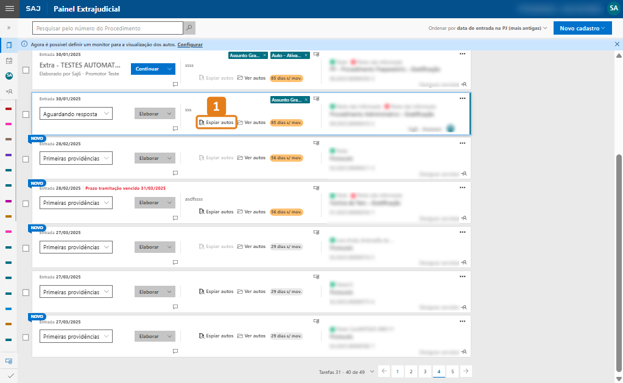The width and height of the screenshot is (623, 383).
Task: Click the SA user avatar in the top right
Action: [613, 9]
